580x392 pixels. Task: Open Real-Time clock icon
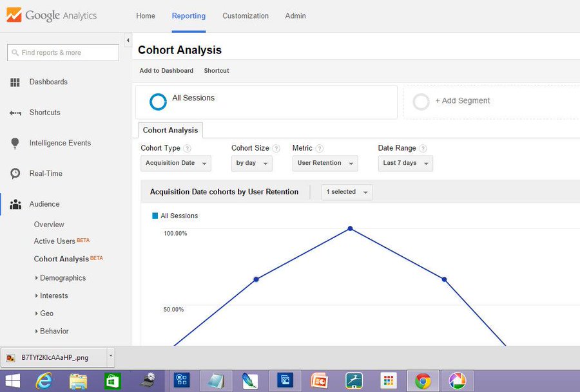[15, 173]
